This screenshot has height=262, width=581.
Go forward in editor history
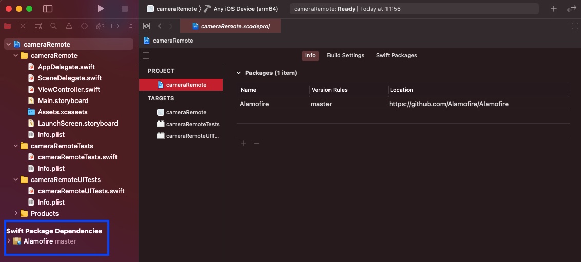171,26
